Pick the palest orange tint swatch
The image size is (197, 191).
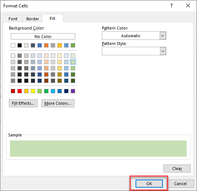46,56
